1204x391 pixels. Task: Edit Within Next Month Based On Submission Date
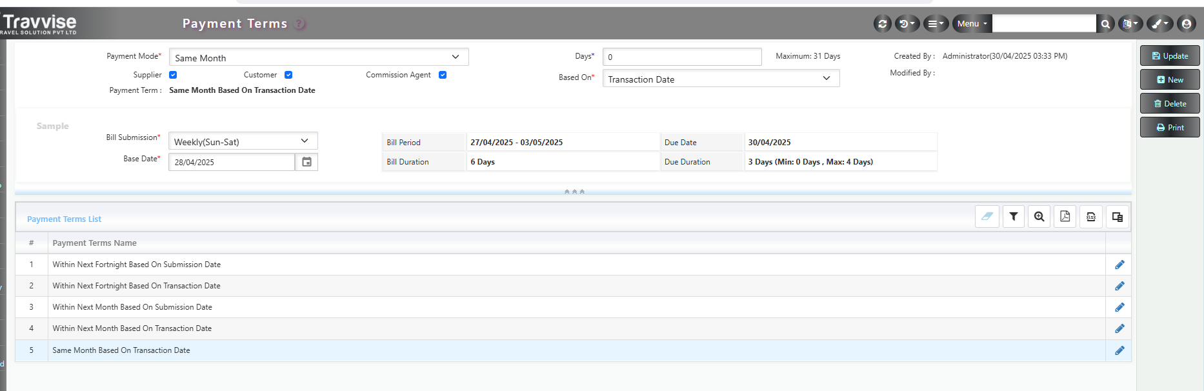[1119, 307]
